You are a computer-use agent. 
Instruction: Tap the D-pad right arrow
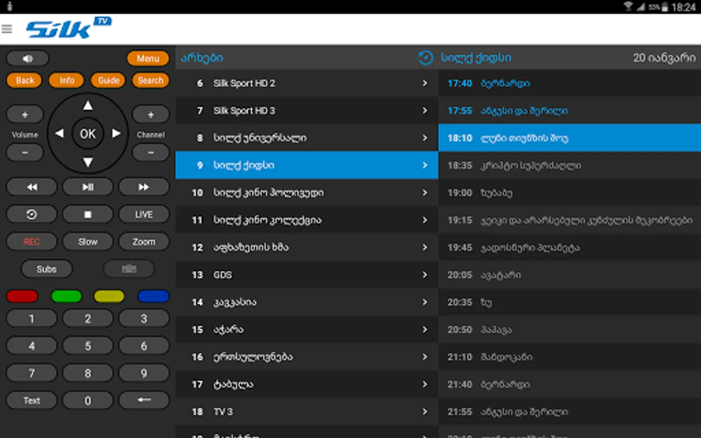[x=116, y=133]
